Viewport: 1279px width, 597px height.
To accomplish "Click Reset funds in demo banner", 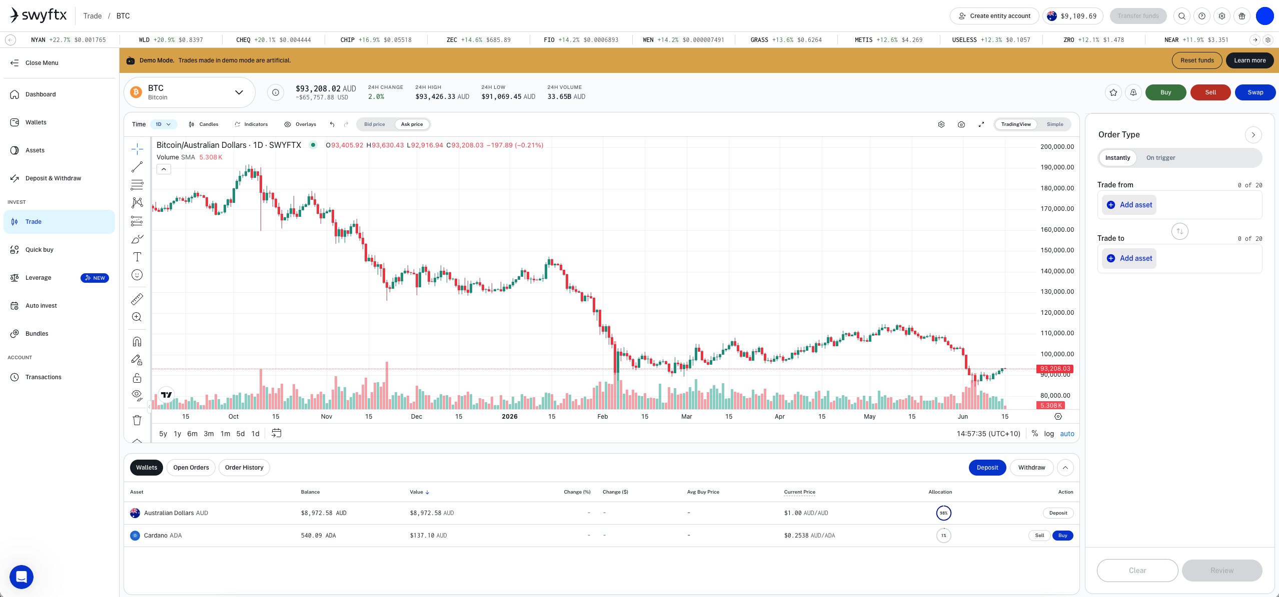I will click(1197, 60).
